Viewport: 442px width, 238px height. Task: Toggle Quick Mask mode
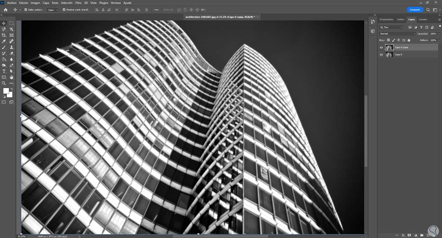click(x=4, y=102)
